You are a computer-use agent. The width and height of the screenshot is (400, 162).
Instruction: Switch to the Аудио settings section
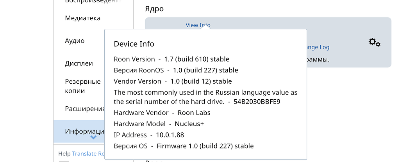coord(75,40)
